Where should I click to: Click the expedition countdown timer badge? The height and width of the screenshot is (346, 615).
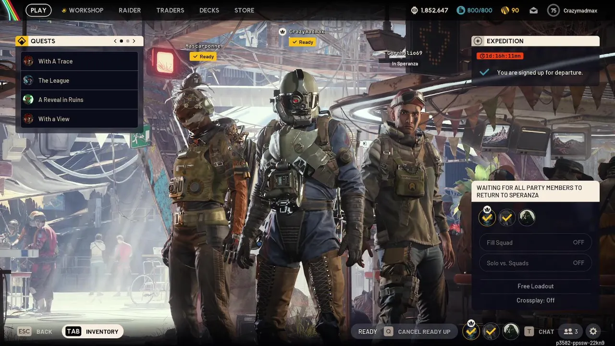click(x=500, y=56)
